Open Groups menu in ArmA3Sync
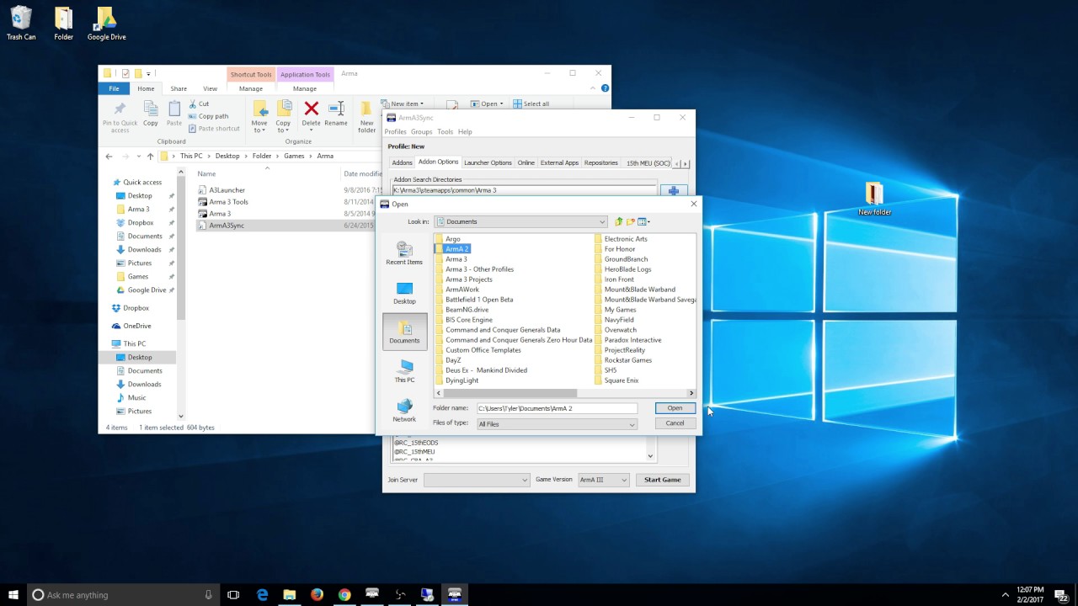 tap(421, 131)
